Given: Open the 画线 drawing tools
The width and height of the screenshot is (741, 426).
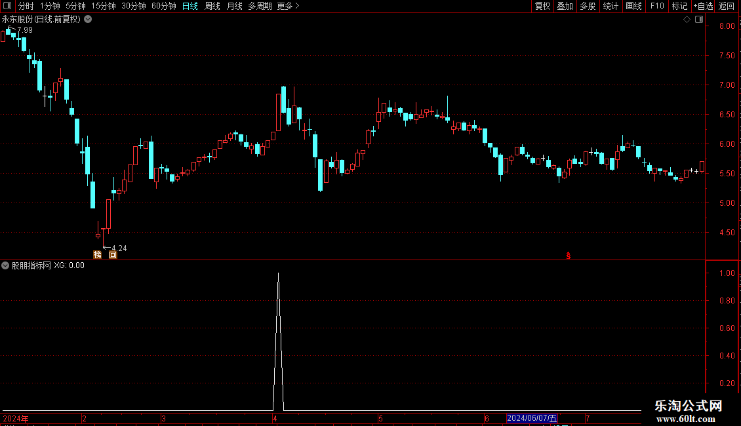Looking at the screenshot, I should tap(633, 6).
